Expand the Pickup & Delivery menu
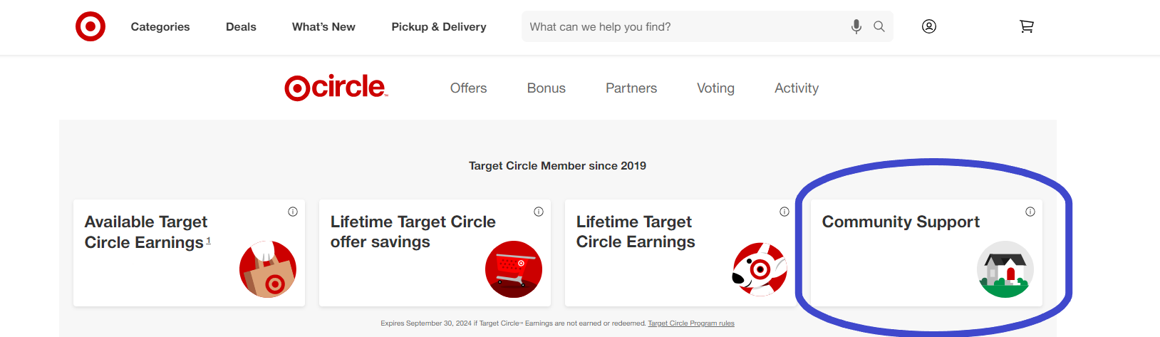The image size is (1160, 337). point(439,26)
